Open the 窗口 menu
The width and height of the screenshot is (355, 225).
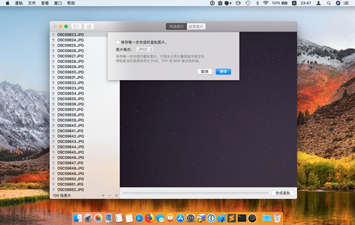(x=58, y=3)
